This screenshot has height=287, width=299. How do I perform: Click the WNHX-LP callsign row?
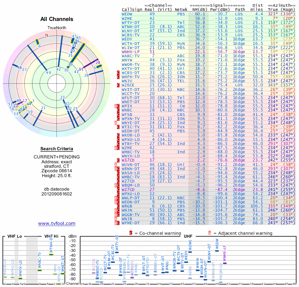209,52
